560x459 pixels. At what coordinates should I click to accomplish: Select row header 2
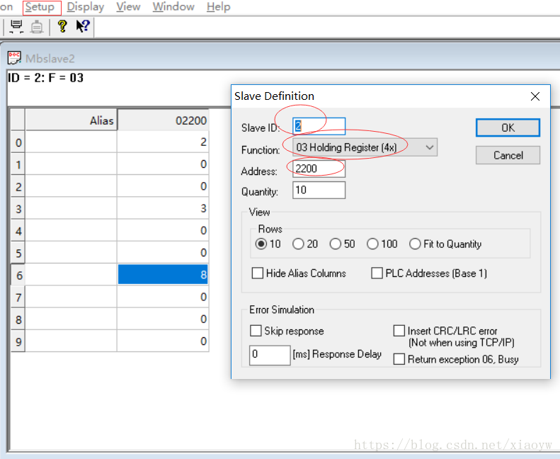pyautogui.click(x=18, y=186)
